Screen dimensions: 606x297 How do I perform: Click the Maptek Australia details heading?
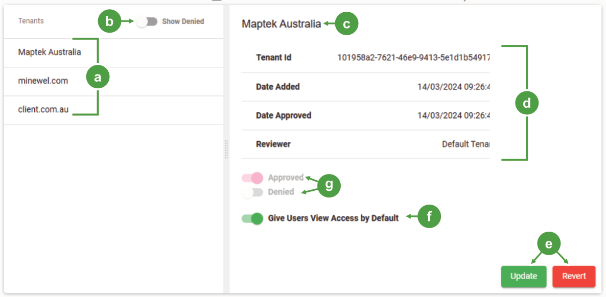(282, 24)
